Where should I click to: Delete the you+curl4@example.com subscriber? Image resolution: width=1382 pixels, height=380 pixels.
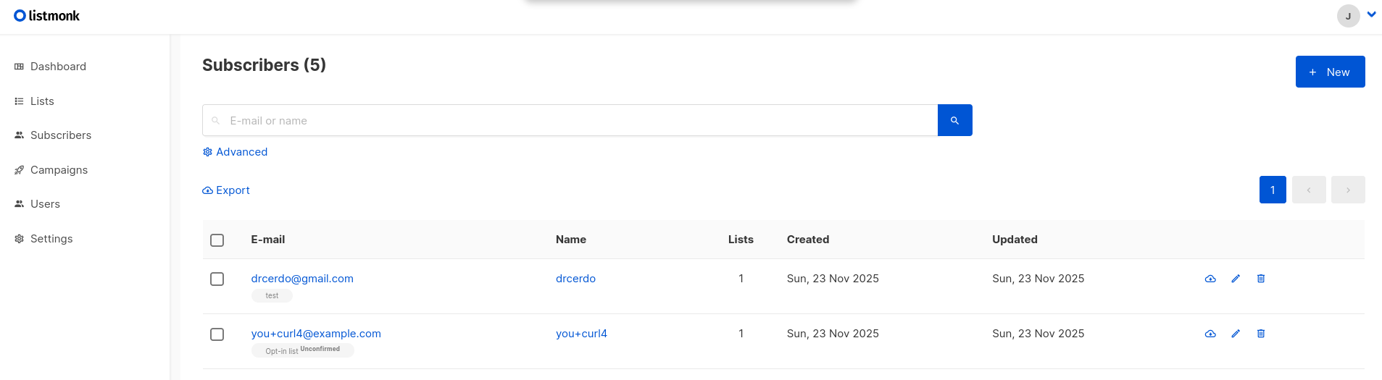coord(1261,334)
